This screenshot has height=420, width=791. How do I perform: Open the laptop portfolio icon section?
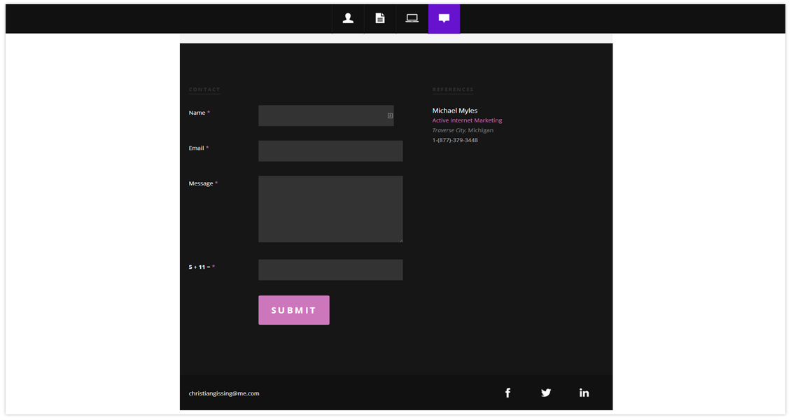(x=412, y=19)
